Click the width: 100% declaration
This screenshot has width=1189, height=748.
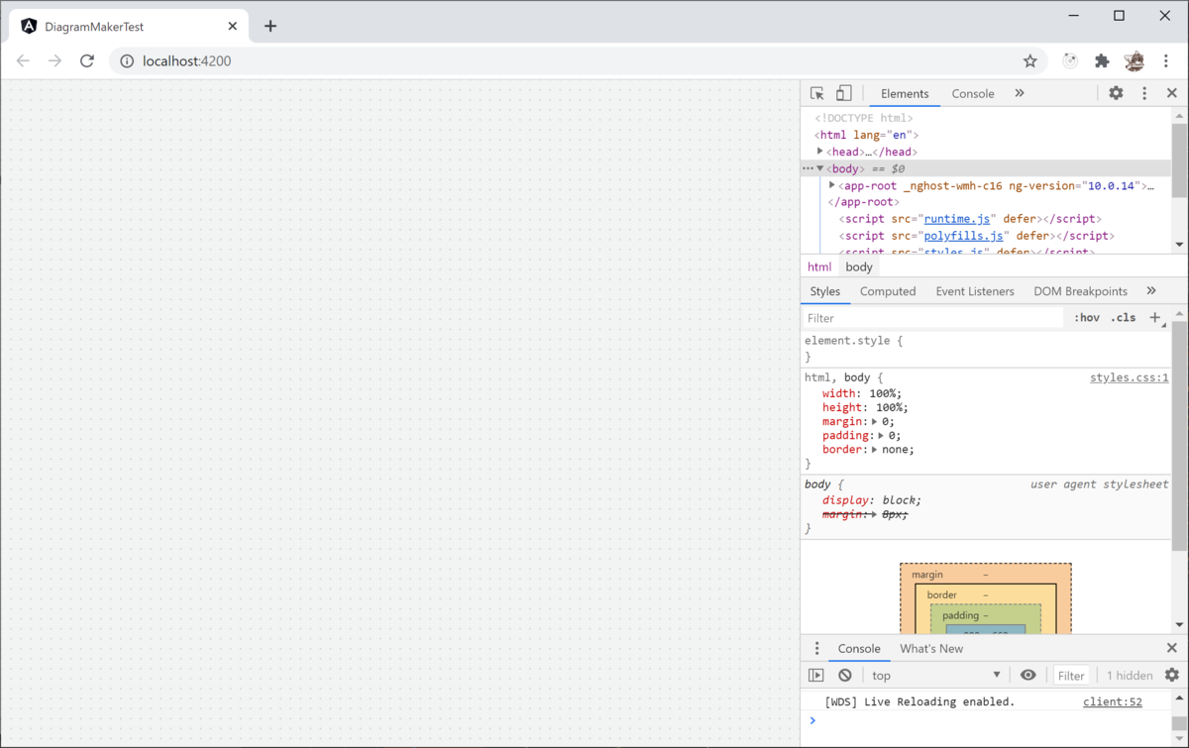point(862,393)
